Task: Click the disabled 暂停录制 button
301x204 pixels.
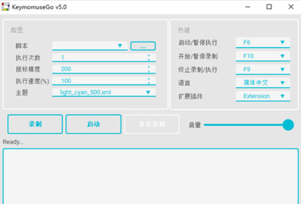Action: point(152,124)
